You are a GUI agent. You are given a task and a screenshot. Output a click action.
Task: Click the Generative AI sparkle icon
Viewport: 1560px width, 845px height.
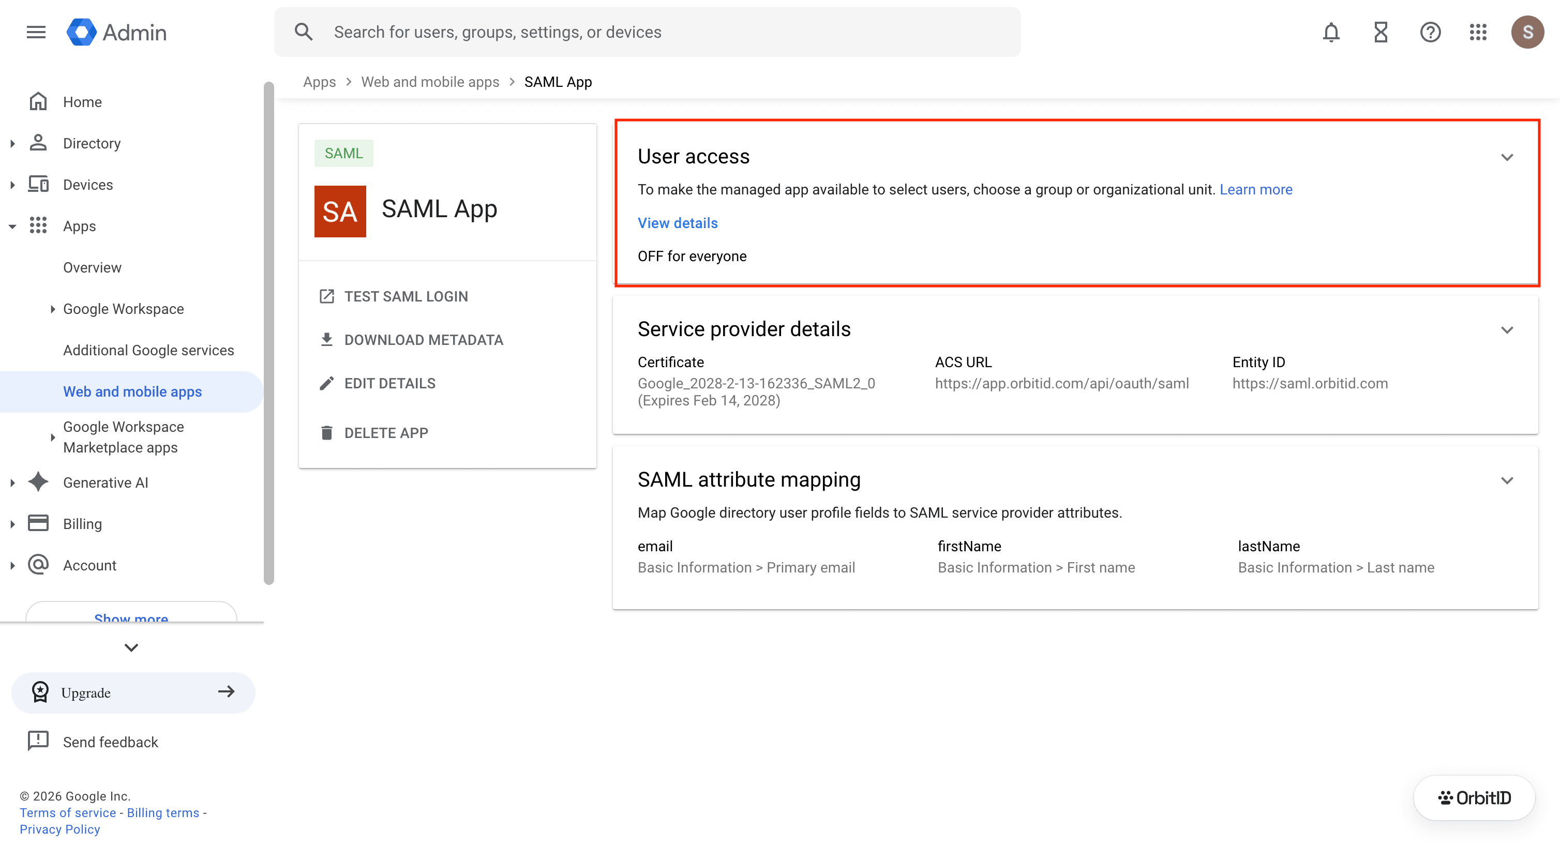[38, 482]
